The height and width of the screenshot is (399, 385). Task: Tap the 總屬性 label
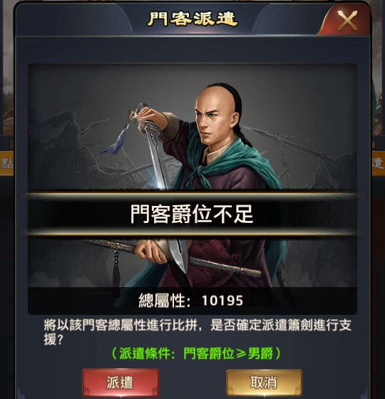[x=164, y=301]
